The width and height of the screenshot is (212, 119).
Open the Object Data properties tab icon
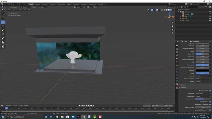click(177, 81)
